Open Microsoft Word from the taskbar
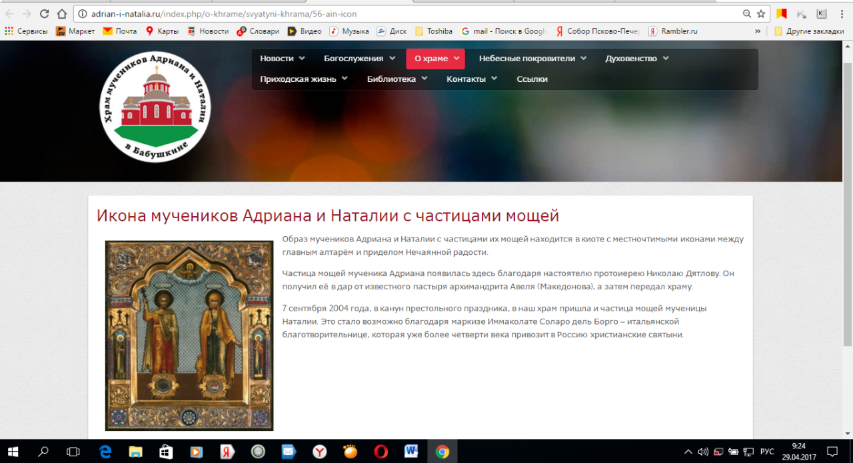Viewport: 853px width, 463px height. coord(411,452)
